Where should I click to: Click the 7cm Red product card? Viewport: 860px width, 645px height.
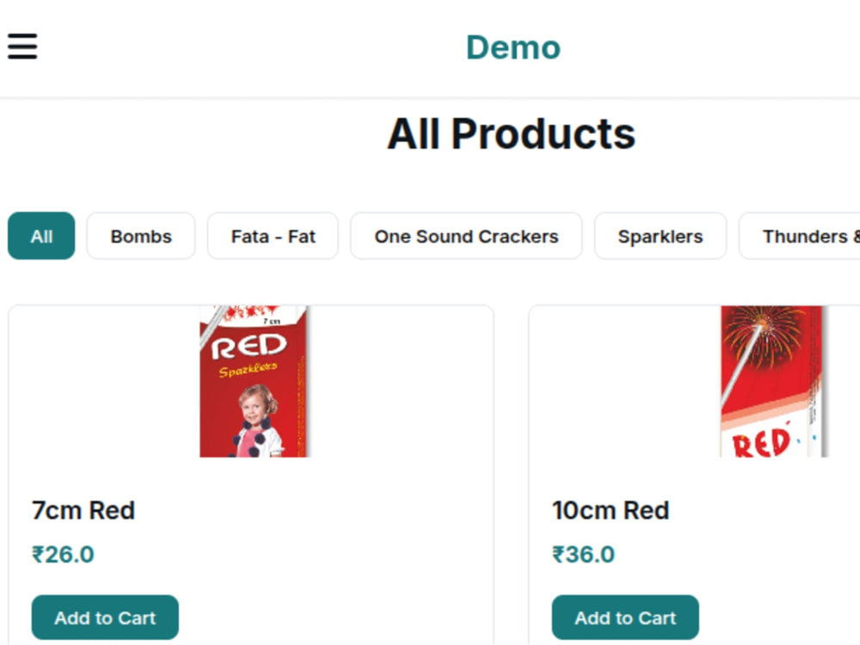click(x=251, y=475)
